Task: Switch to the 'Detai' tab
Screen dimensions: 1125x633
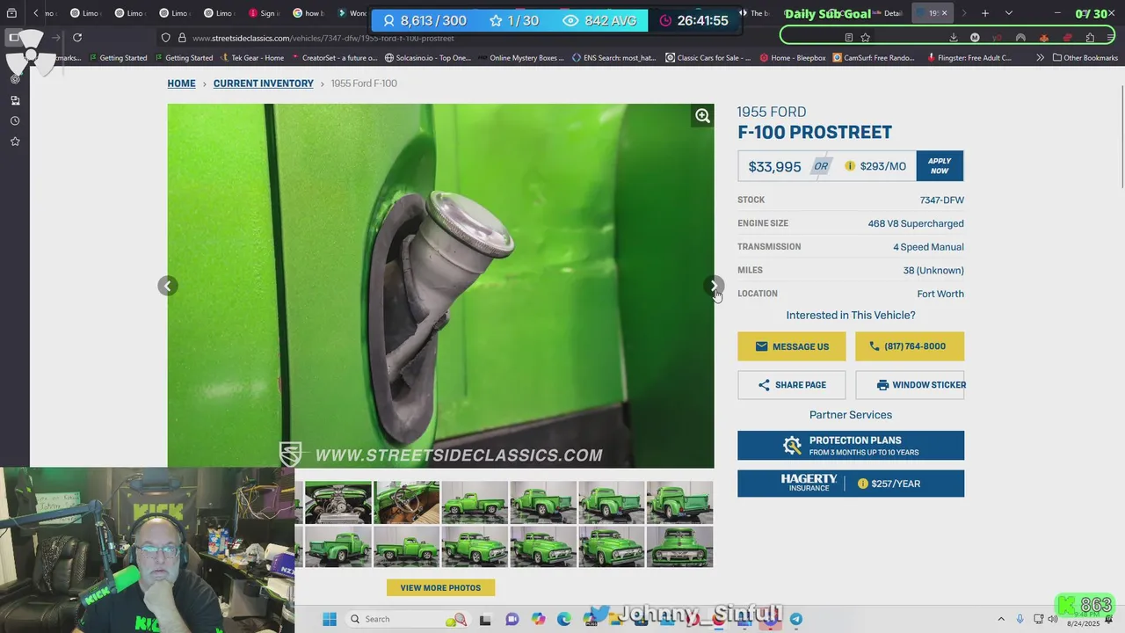Action: coord(888,13)
